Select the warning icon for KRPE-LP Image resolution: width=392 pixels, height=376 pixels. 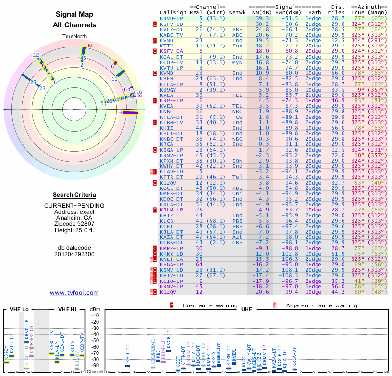(x=155, y=100)
